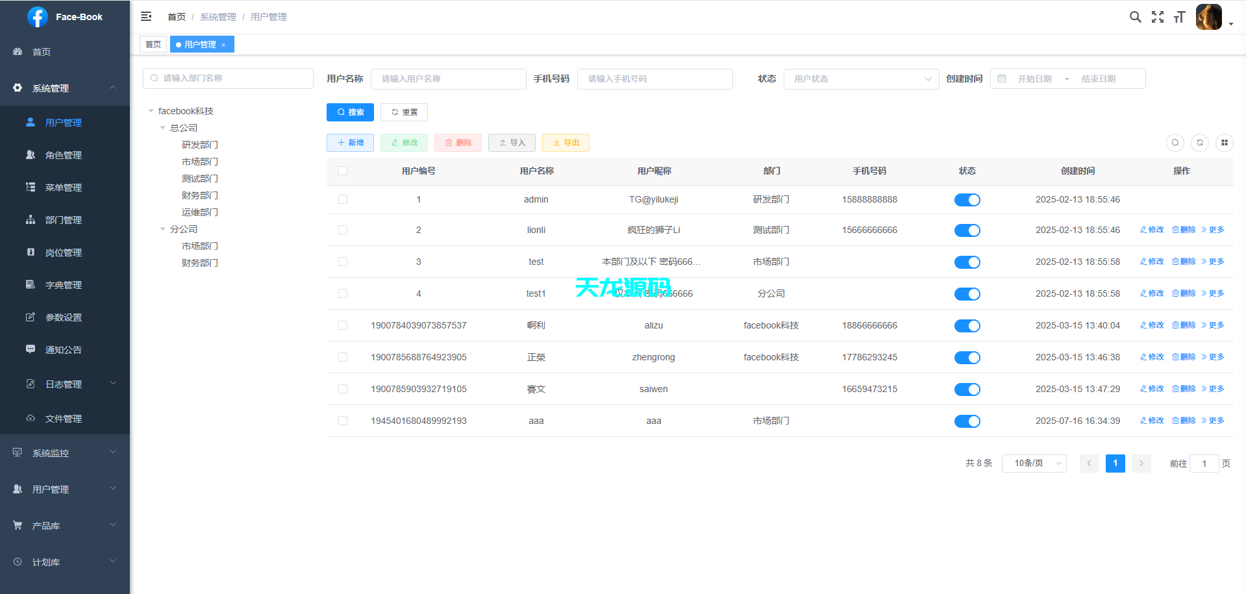Refresh the user table with the refresh icon

coord(1199,143)
